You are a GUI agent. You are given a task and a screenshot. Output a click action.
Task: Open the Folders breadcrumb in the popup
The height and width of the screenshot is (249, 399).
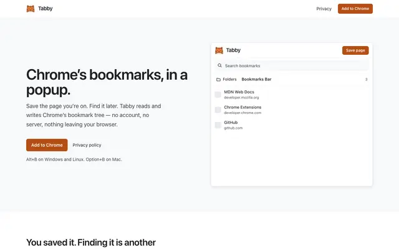point(229,79)
